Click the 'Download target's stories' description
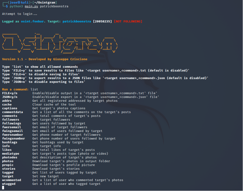Screen dimensions: 243x191 click(x=56, y=169)
